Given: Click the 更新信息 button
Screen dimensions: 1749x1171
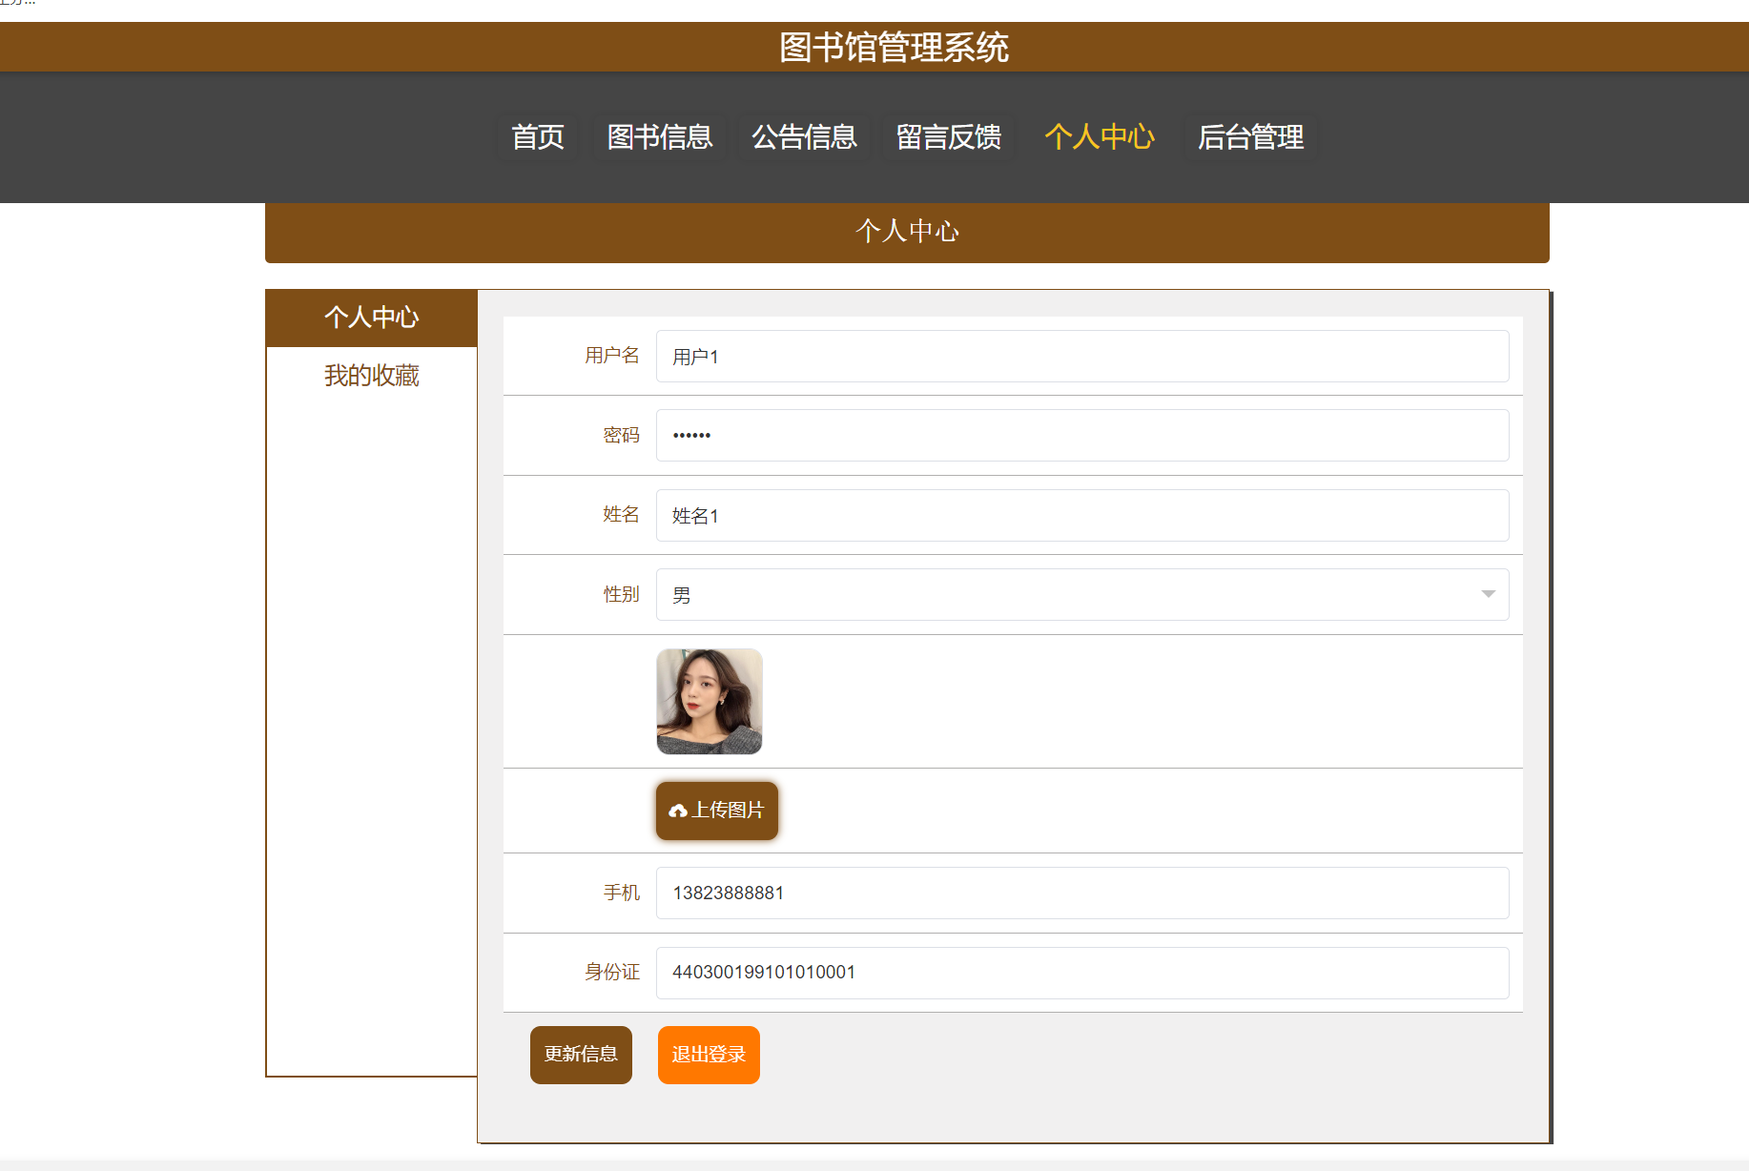Looking at the screenshot, I should coord(581,1055).
